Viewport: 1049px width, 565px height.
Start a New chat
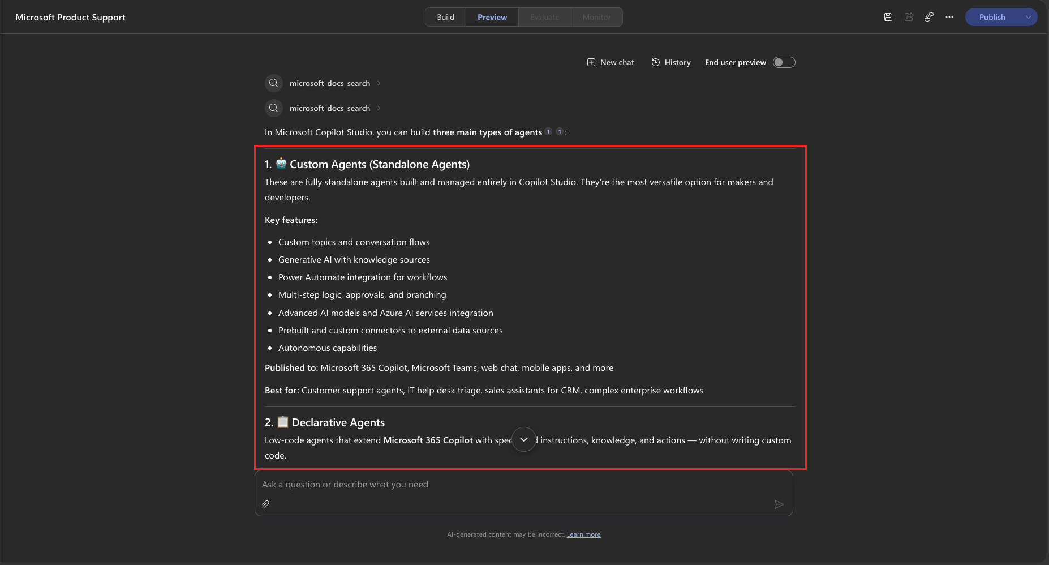[x=611, y=62]
